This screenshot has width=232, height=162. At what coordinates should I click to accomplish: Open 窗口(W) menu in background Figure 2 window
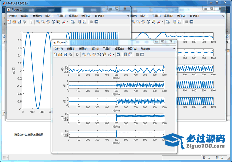181,16
